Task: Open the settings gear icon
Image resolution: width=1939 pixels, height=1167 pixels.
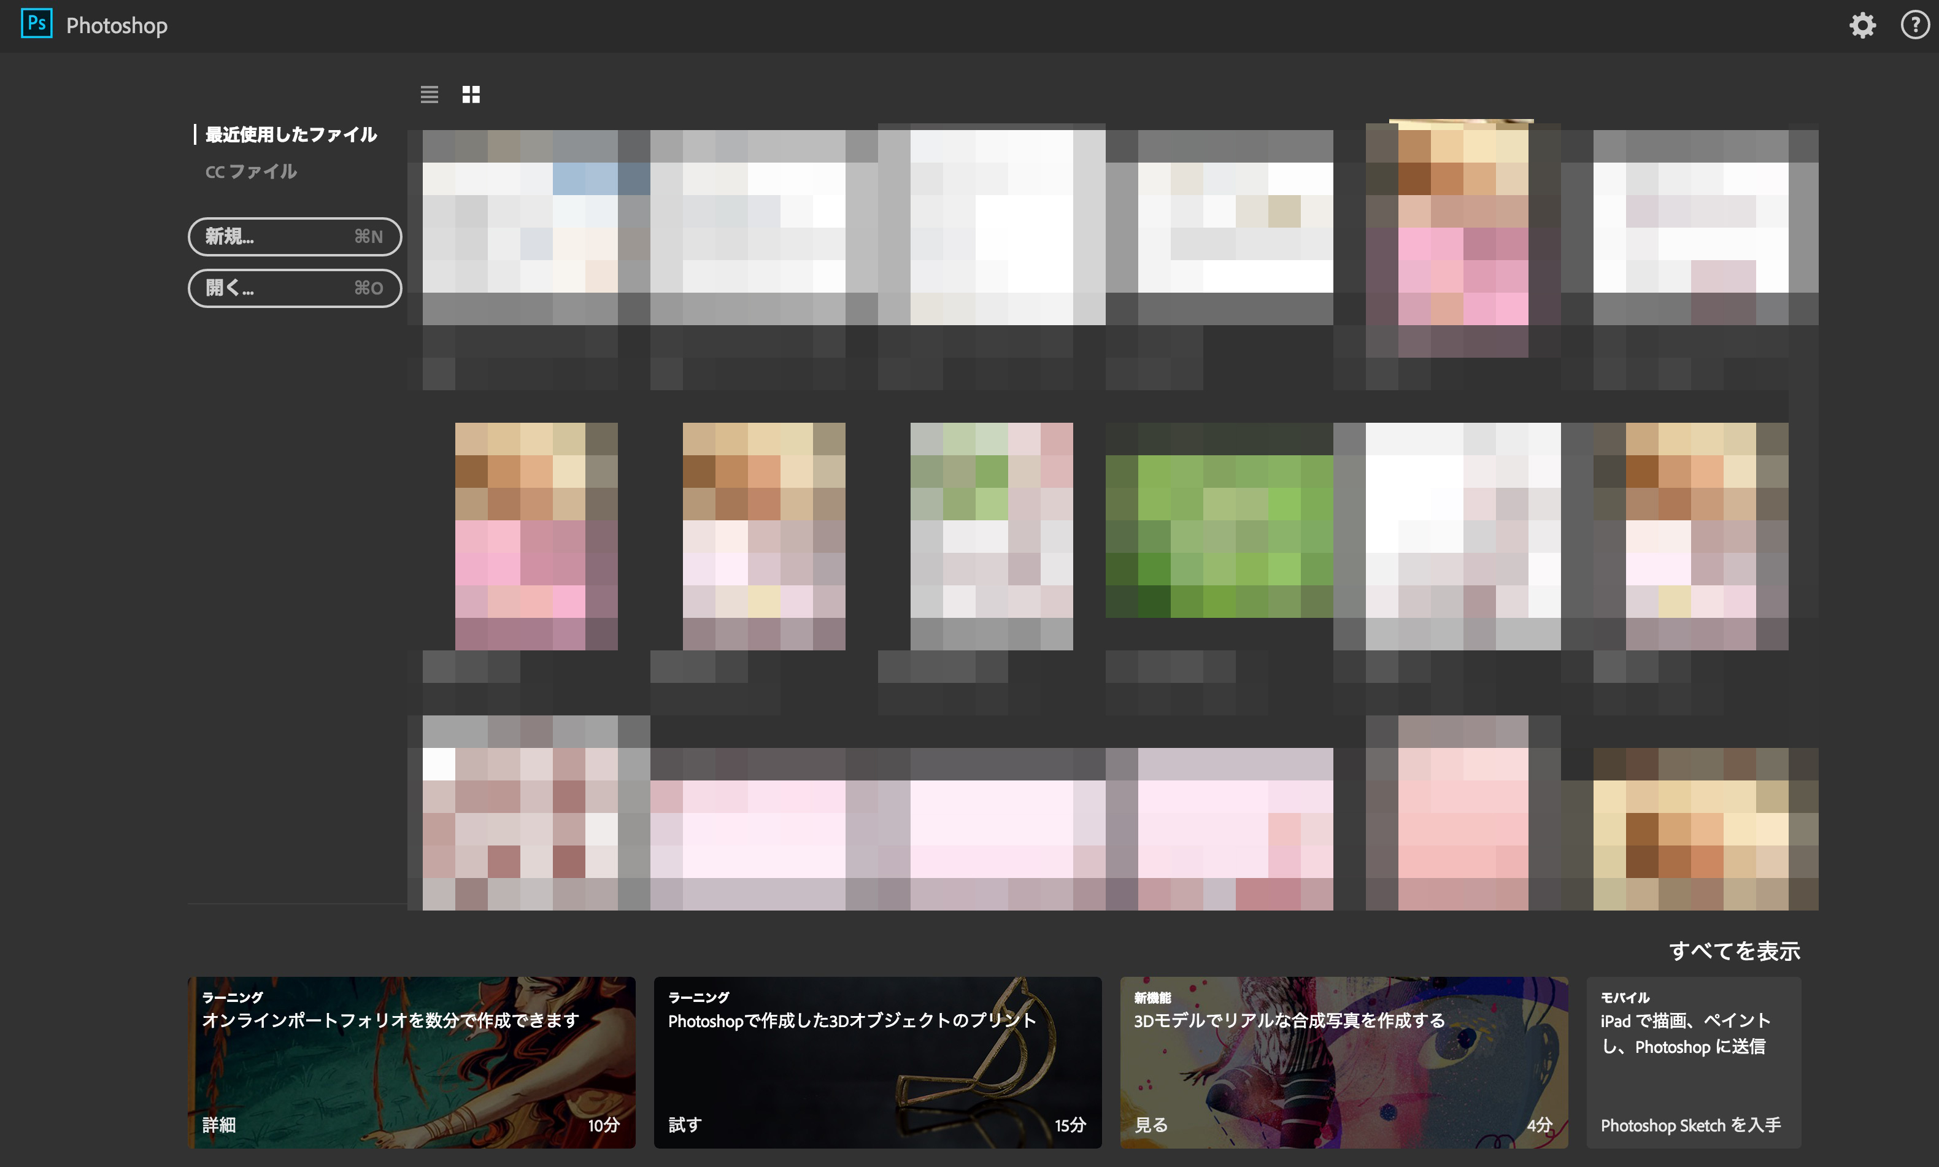Action: (x=1862, y=25)
